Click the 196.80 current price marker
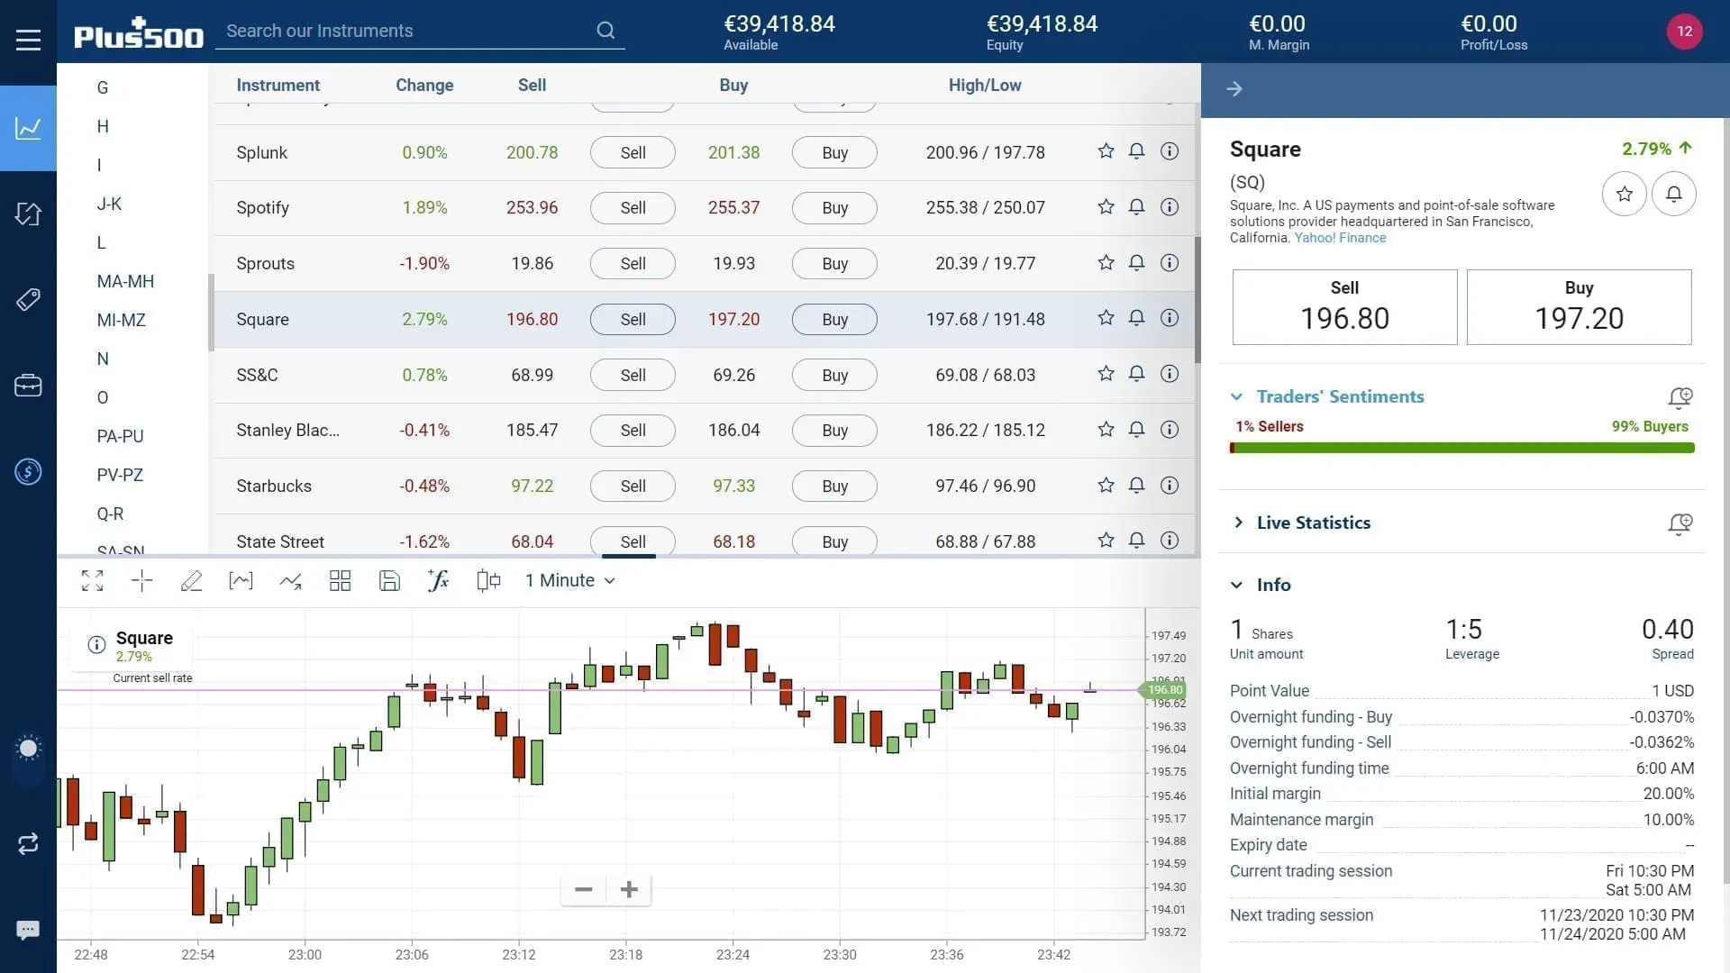 [x=1164, y=690]
